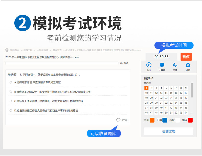Click the 暂停 pause button
Screen dimensions: 202x156
click(x=186, y=57)
